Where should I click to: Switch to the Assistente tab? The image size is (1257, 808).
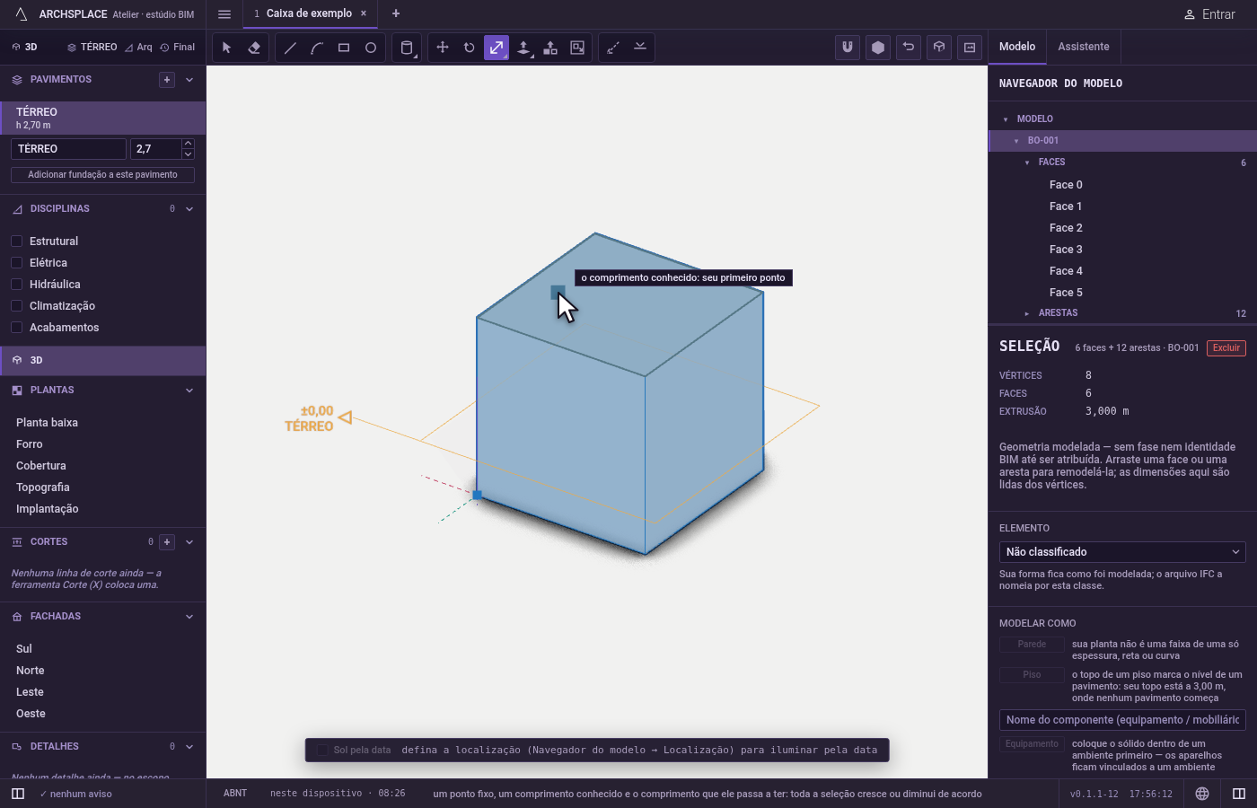(1084, 47)
